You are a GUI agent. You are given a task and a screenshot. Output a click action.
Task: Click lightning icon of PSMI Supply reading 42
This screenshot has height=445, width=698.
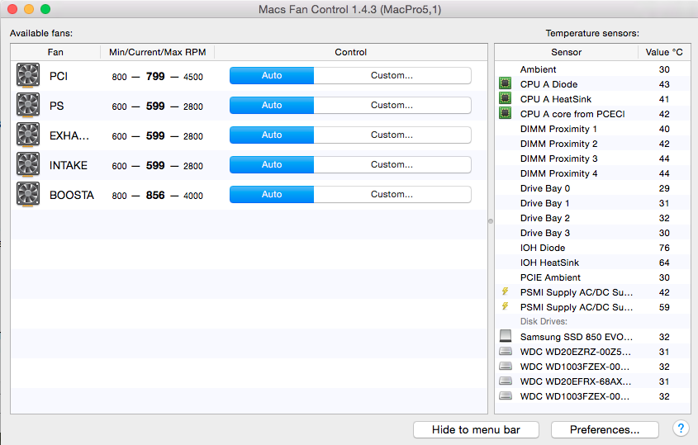click(x=506, y=291)
